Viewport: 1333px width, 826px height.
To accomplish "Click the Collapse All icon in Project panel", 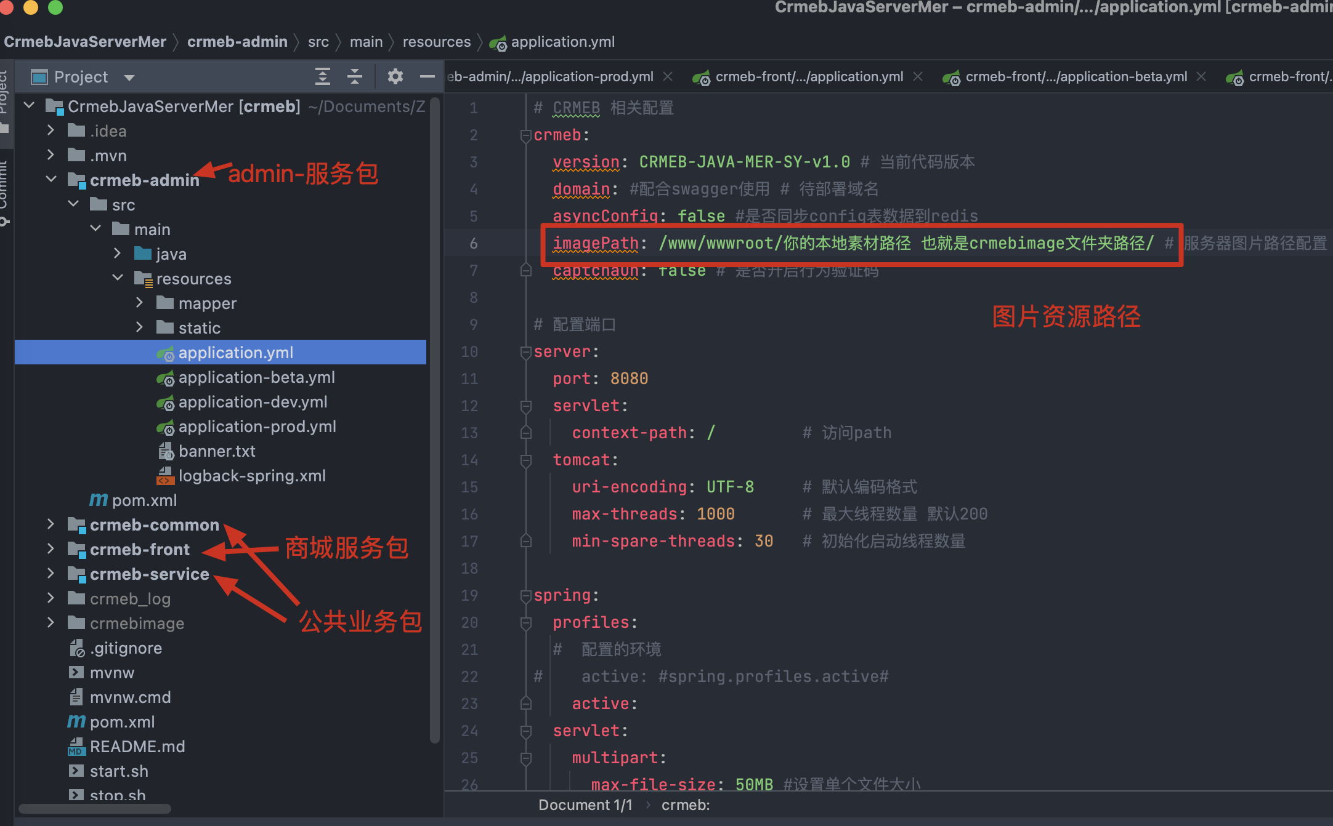I will point(355,76).
